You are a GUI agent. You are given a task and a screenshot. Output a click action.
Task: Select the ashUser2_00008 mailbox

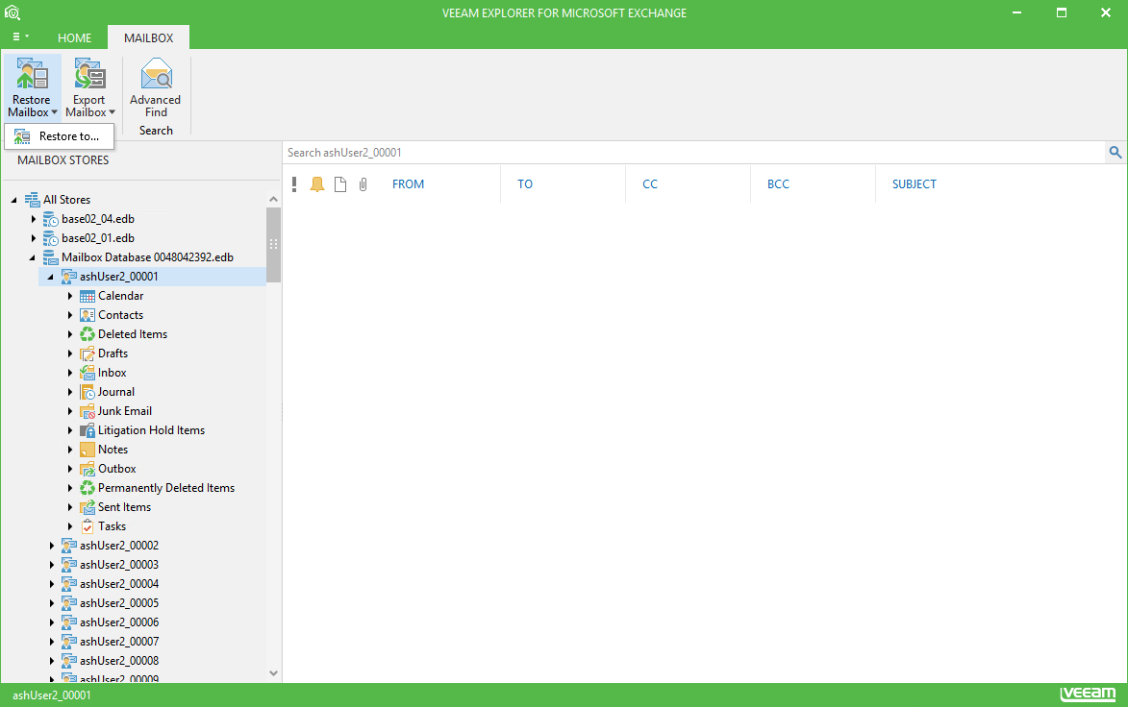(x=119, y=661)
